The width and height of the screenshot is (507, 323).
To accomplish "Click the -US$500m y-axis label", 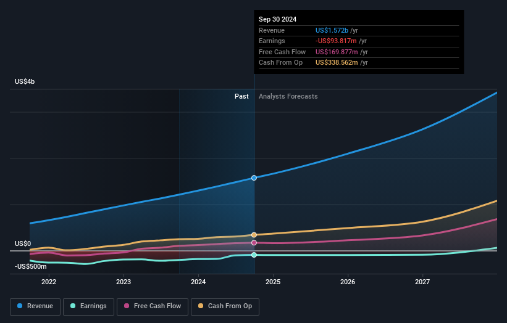I will [30, 266].
